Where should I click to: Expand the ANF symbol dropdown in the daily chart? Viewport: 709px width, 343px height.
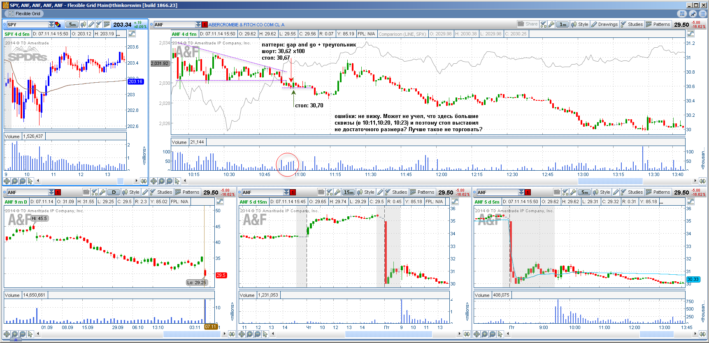[x=51, y=192]
